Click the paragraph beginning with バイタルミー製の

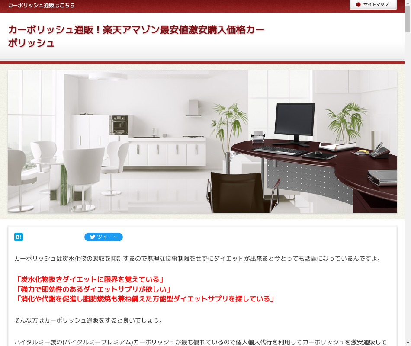(x=201, y=342)
